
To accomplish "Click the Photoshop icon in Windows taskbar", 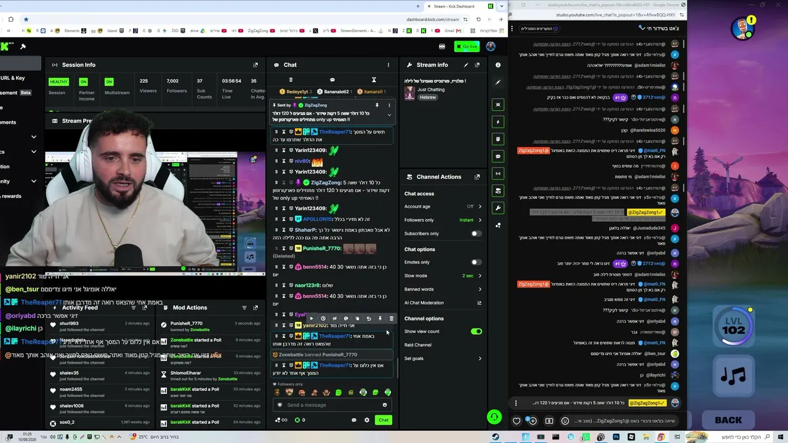I will (616, 437).
